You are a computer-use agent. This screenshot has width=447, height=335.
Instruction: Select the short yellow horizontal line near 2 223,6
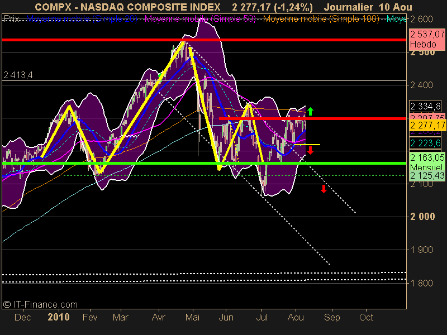tap(307, 145)
